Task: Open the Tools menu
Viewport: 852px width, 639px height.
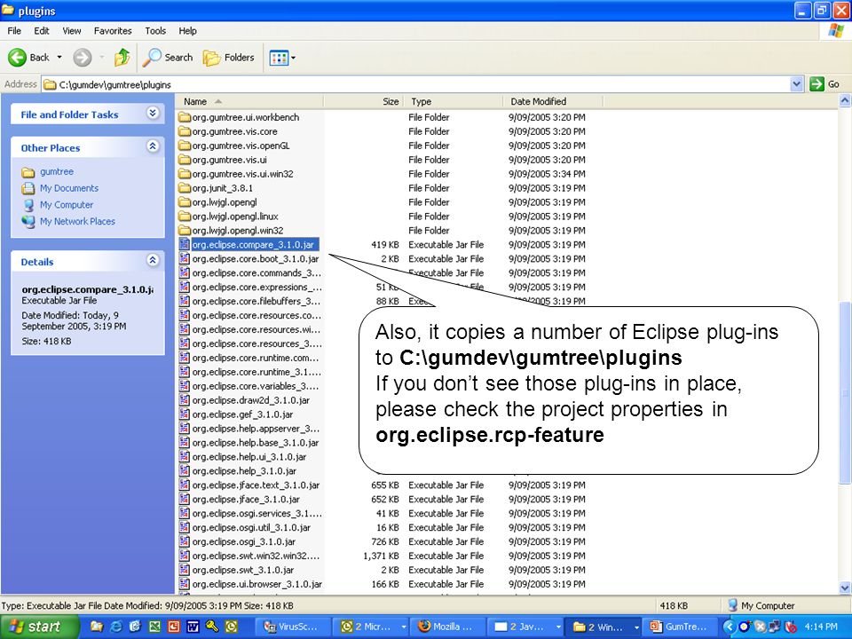Action: (x=154, y=31)
